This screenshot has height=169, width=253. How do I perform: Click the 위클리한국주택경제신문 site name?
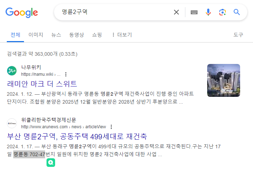point(49,120)
